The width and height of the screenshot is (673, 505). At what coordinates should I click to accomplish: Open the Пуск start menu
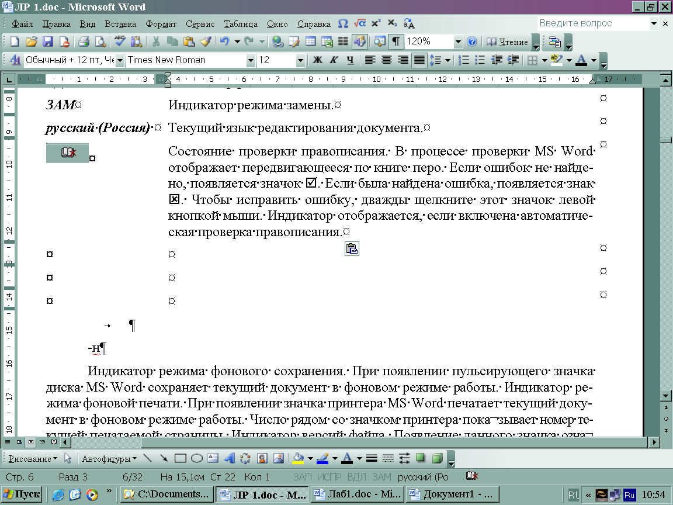(22, 494)
